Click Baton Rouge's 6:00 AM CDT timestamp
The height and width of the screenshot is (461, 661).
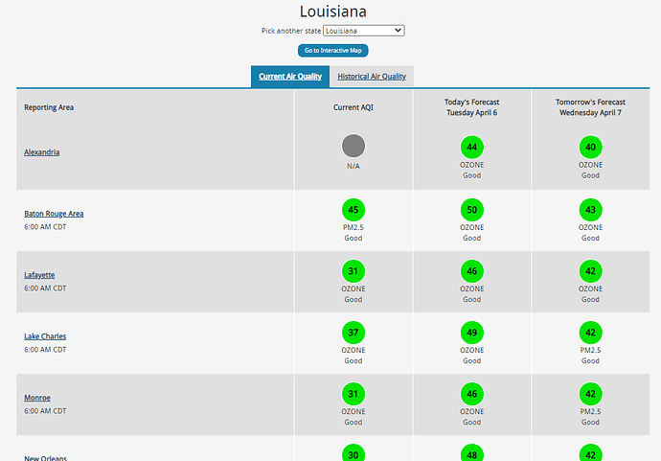tap(45, 227)
